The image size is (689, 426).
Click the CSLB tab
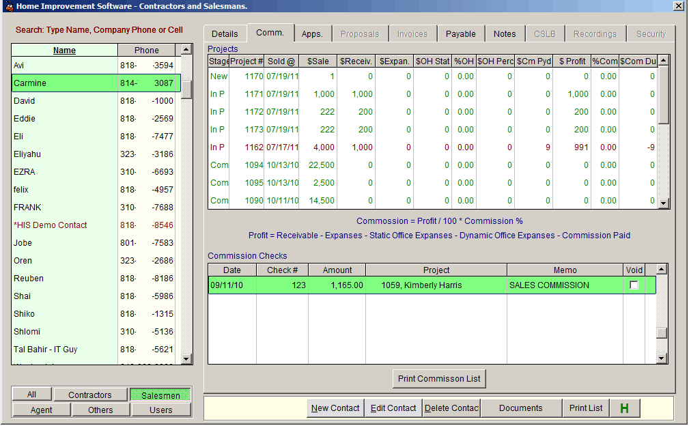(544, 34)
